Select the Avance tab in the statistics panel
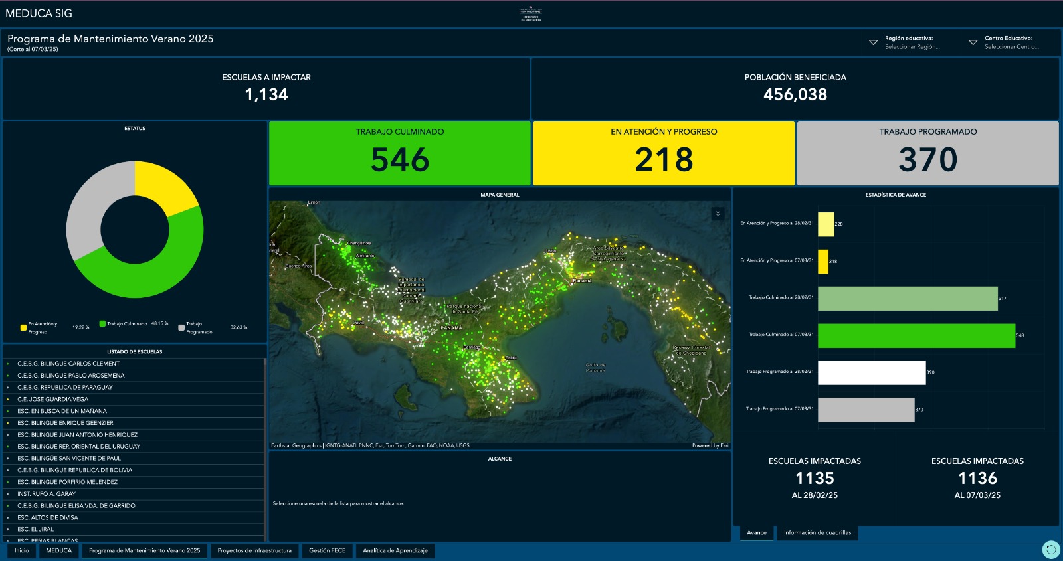This screenshot has height=561, width=1063. [x=757, y=532]
